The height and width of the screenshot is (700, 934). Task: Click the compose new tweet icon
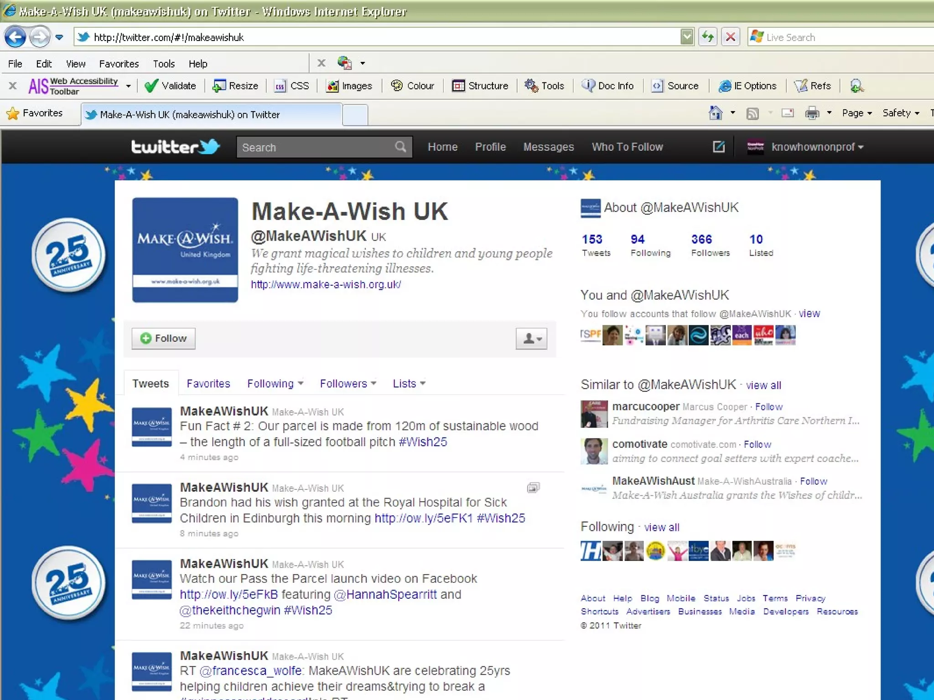point(718,147)
